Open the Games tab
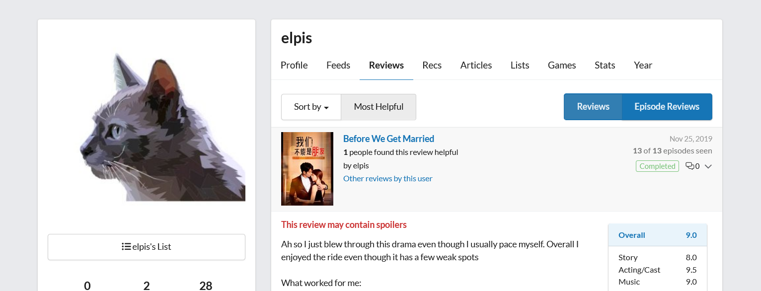 562,65
